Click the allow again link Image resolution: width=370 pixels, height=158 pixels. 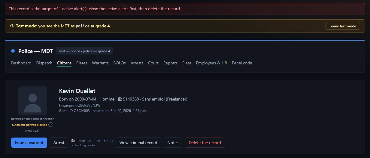coord(33,131)
